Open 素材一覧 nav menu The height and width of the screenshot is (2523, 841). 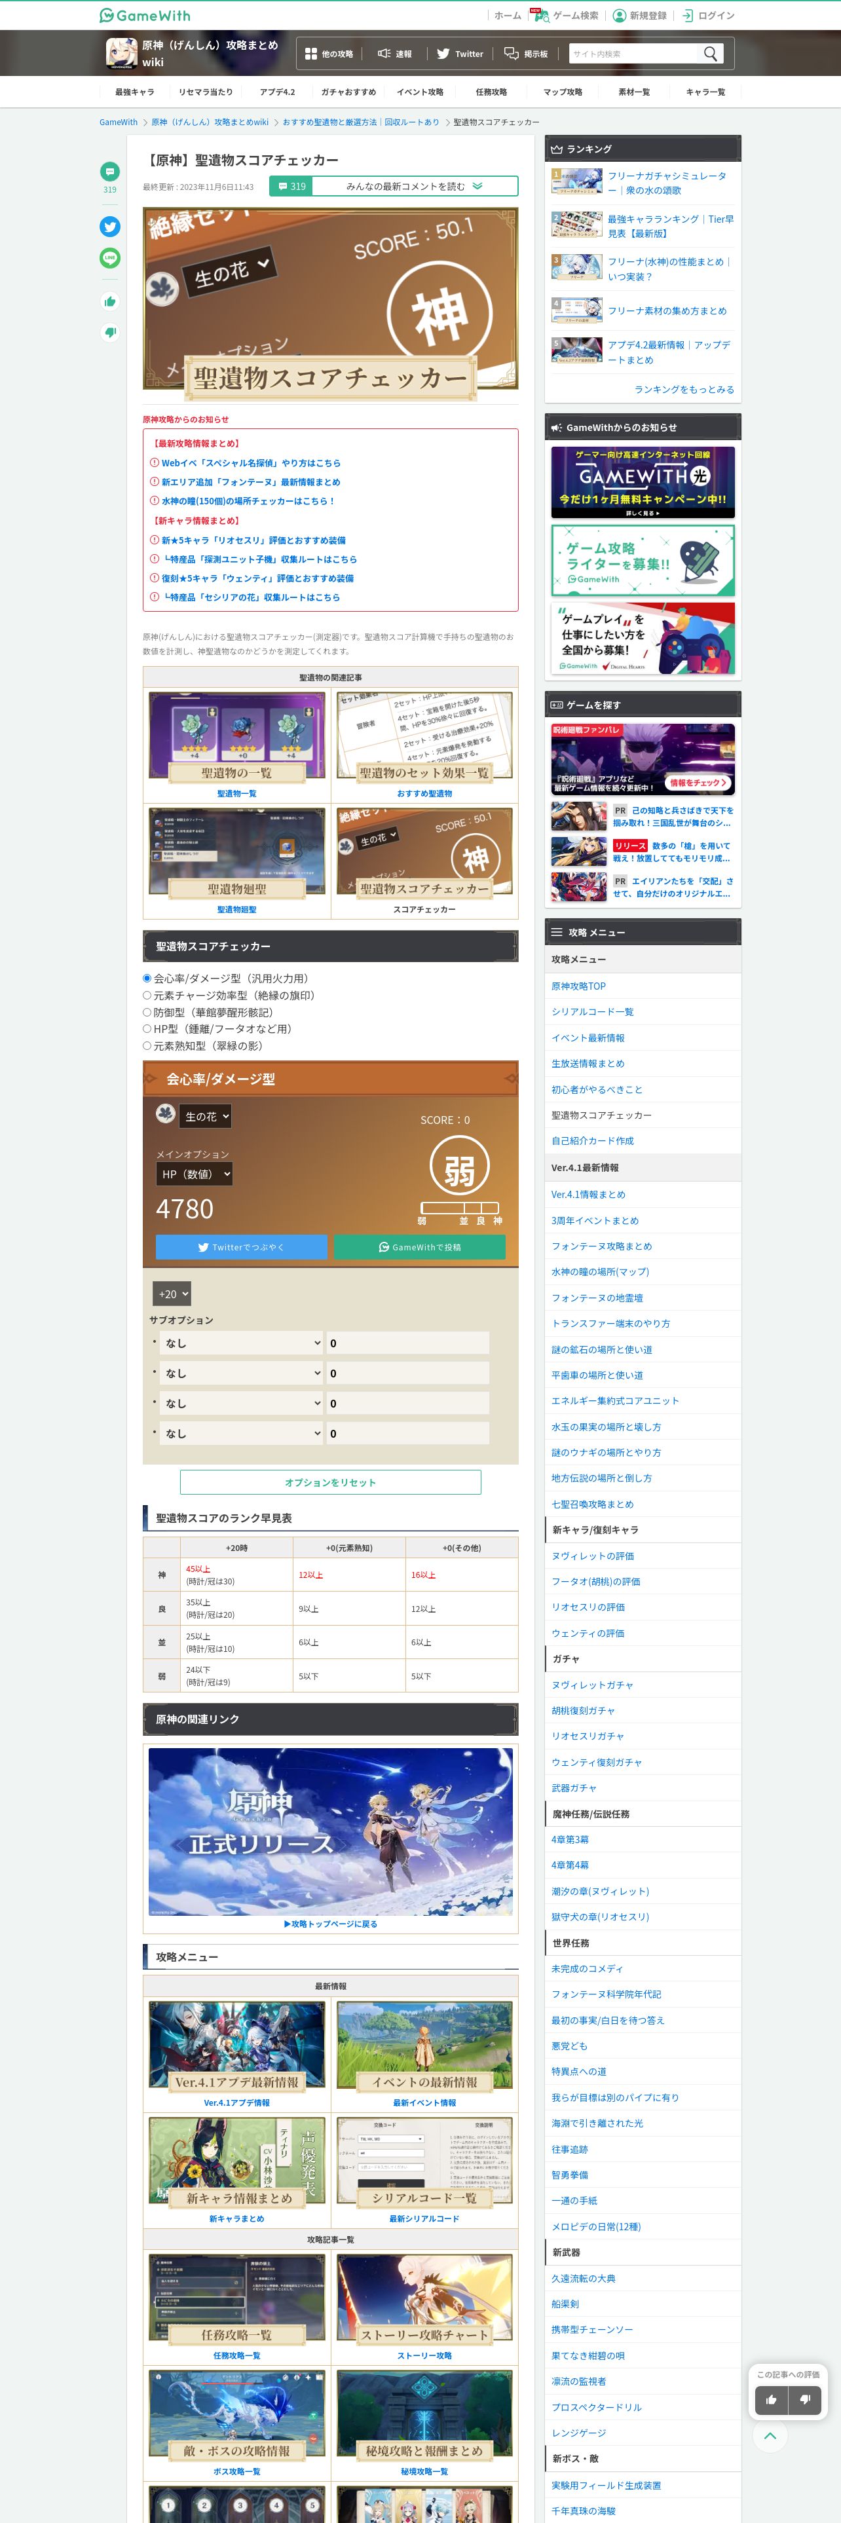point(633,92)
